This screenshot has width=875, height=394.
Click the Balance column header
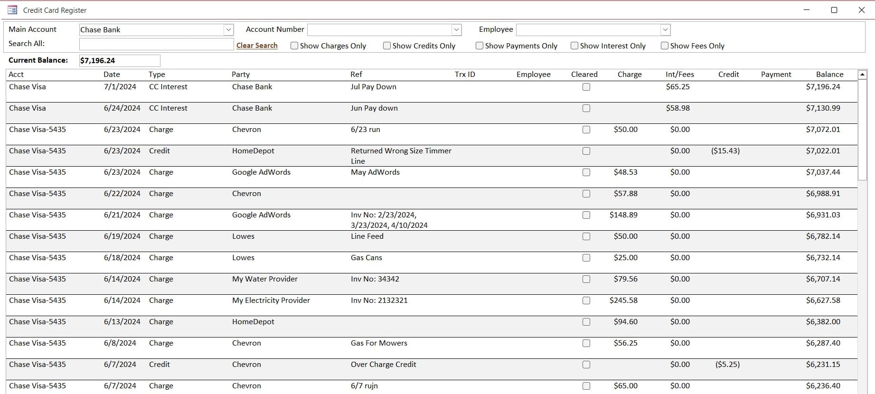pyautogui.click(x=830, y=75)
